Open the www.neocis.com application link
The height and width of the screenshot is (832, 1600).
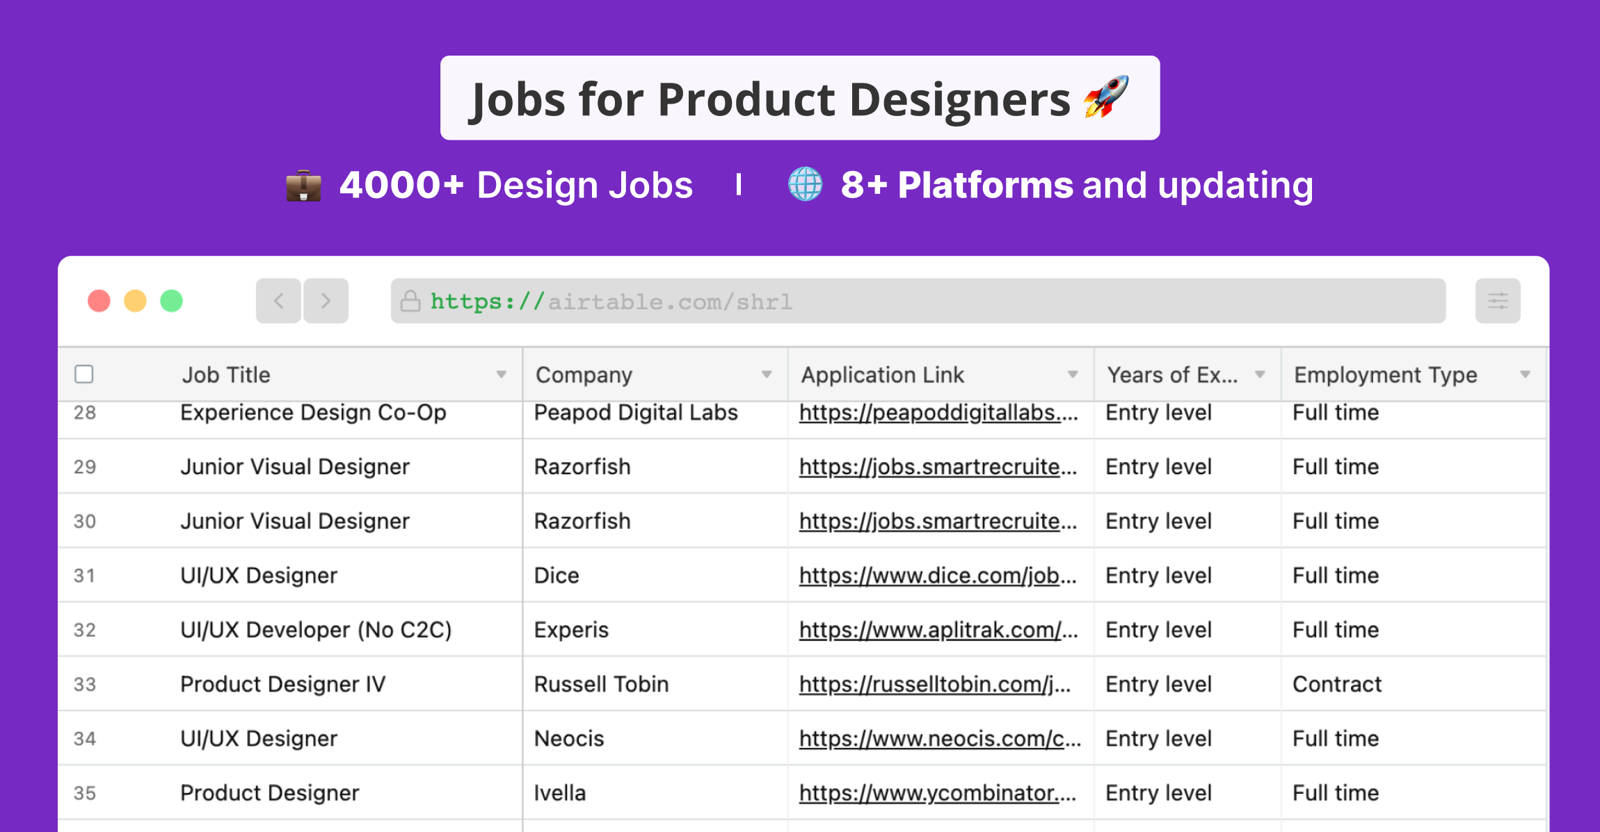[x=940, y=739]
